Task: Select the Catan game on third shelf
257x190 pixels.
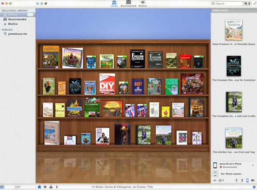Action: click(x=112, y=109)
